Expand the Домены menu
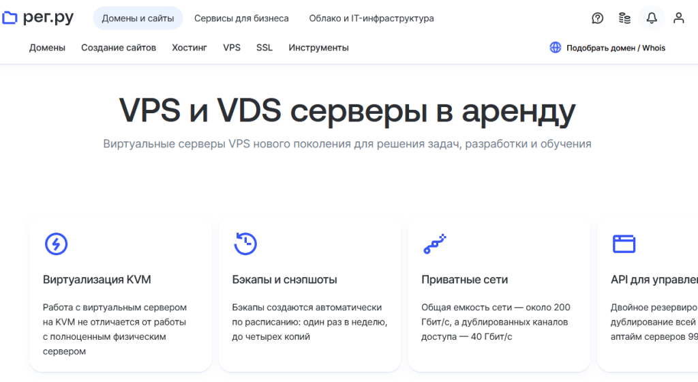 (47, 48)
